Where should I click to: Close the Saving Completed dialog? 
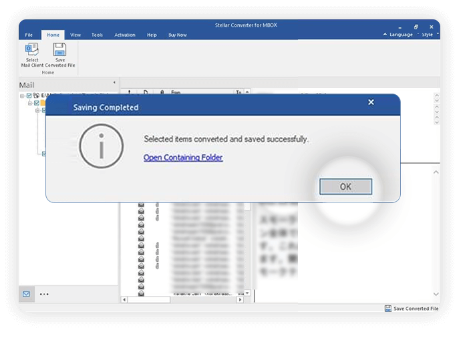click(371, 102)
